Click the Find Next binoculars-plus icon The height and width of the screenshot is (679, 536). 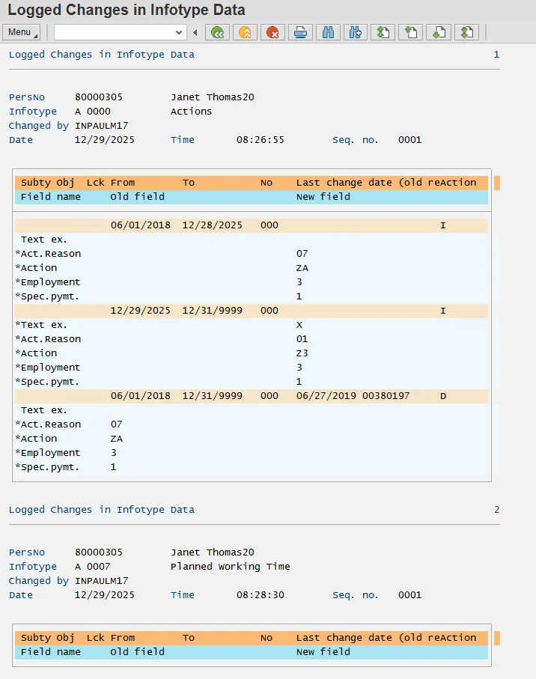pyautogui.click(x=356, y=32)
